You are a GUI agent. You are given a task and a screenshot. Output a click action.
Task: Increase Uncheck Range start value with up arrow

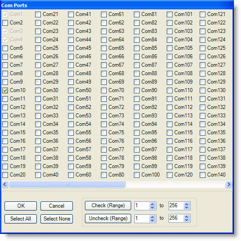153,217
